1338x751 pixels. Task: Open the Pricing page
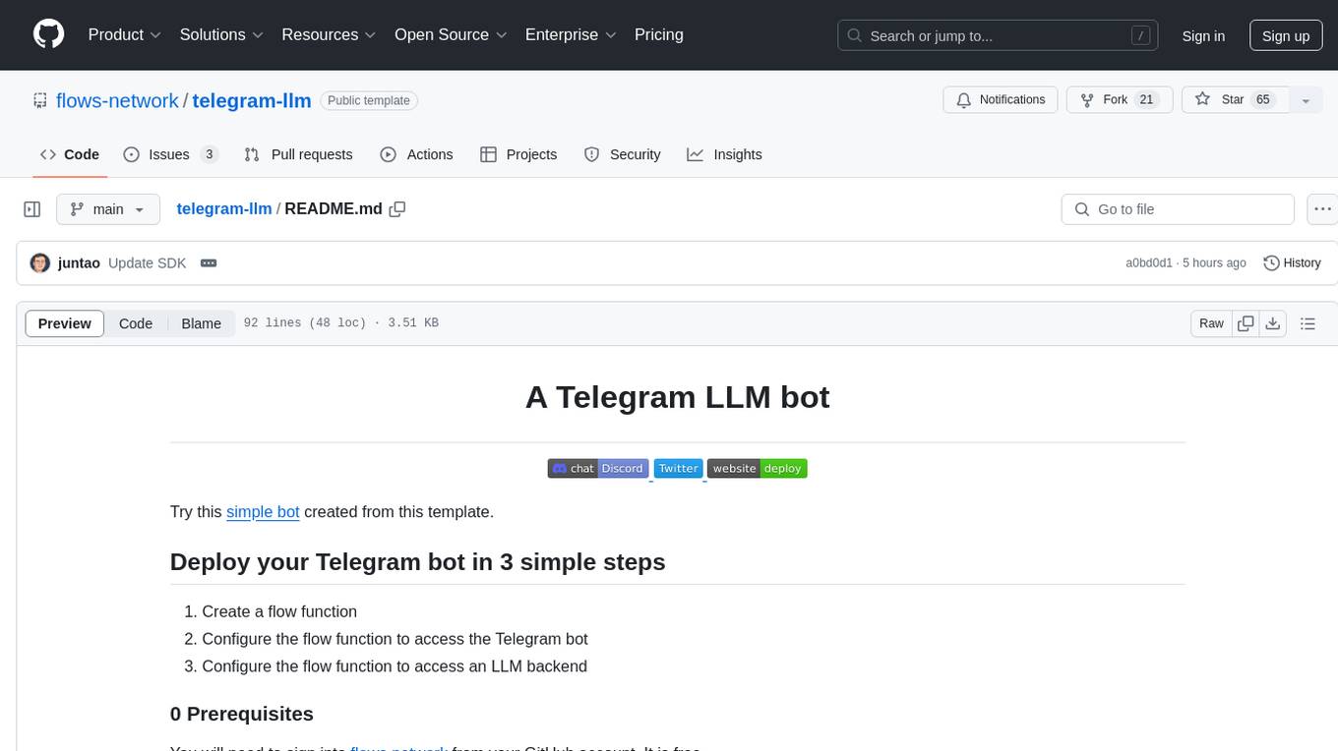click(x=659, y=34)
